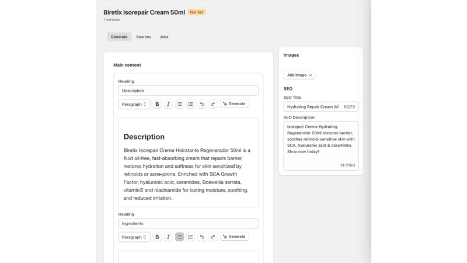
Task: Toggle bold in Description toolbar
Action: [x=157, y=104]
